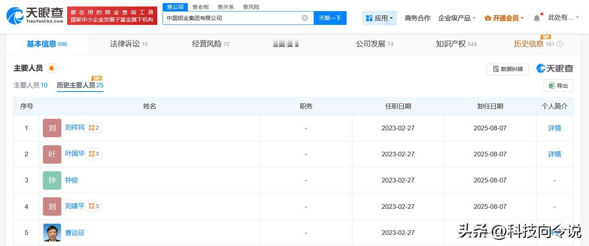Open 详情 for 刘祥民

coord(554,128)
